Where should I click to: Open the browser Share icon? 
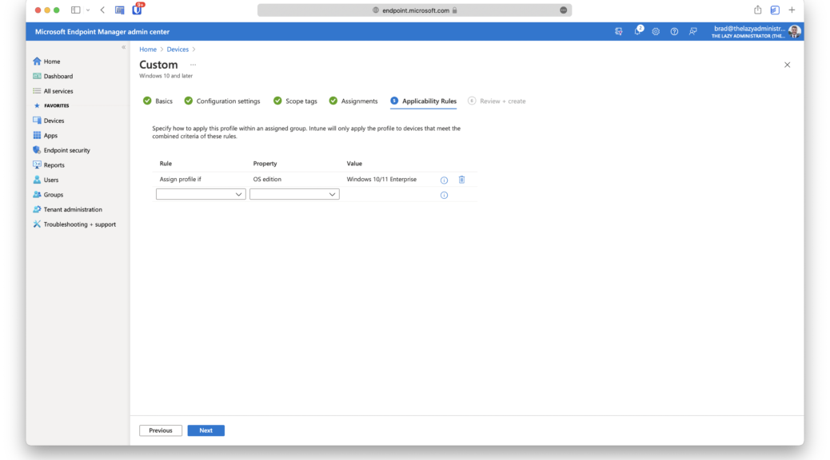click(x=757, y=10)
